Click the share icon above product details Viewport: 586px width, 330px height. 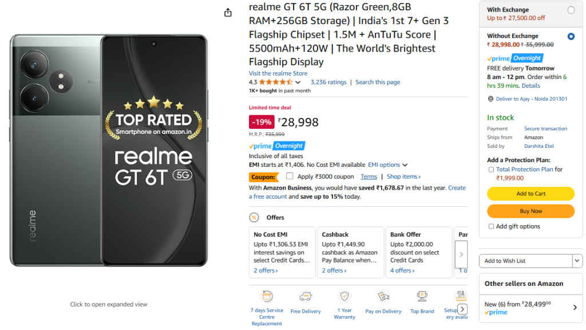227,12
